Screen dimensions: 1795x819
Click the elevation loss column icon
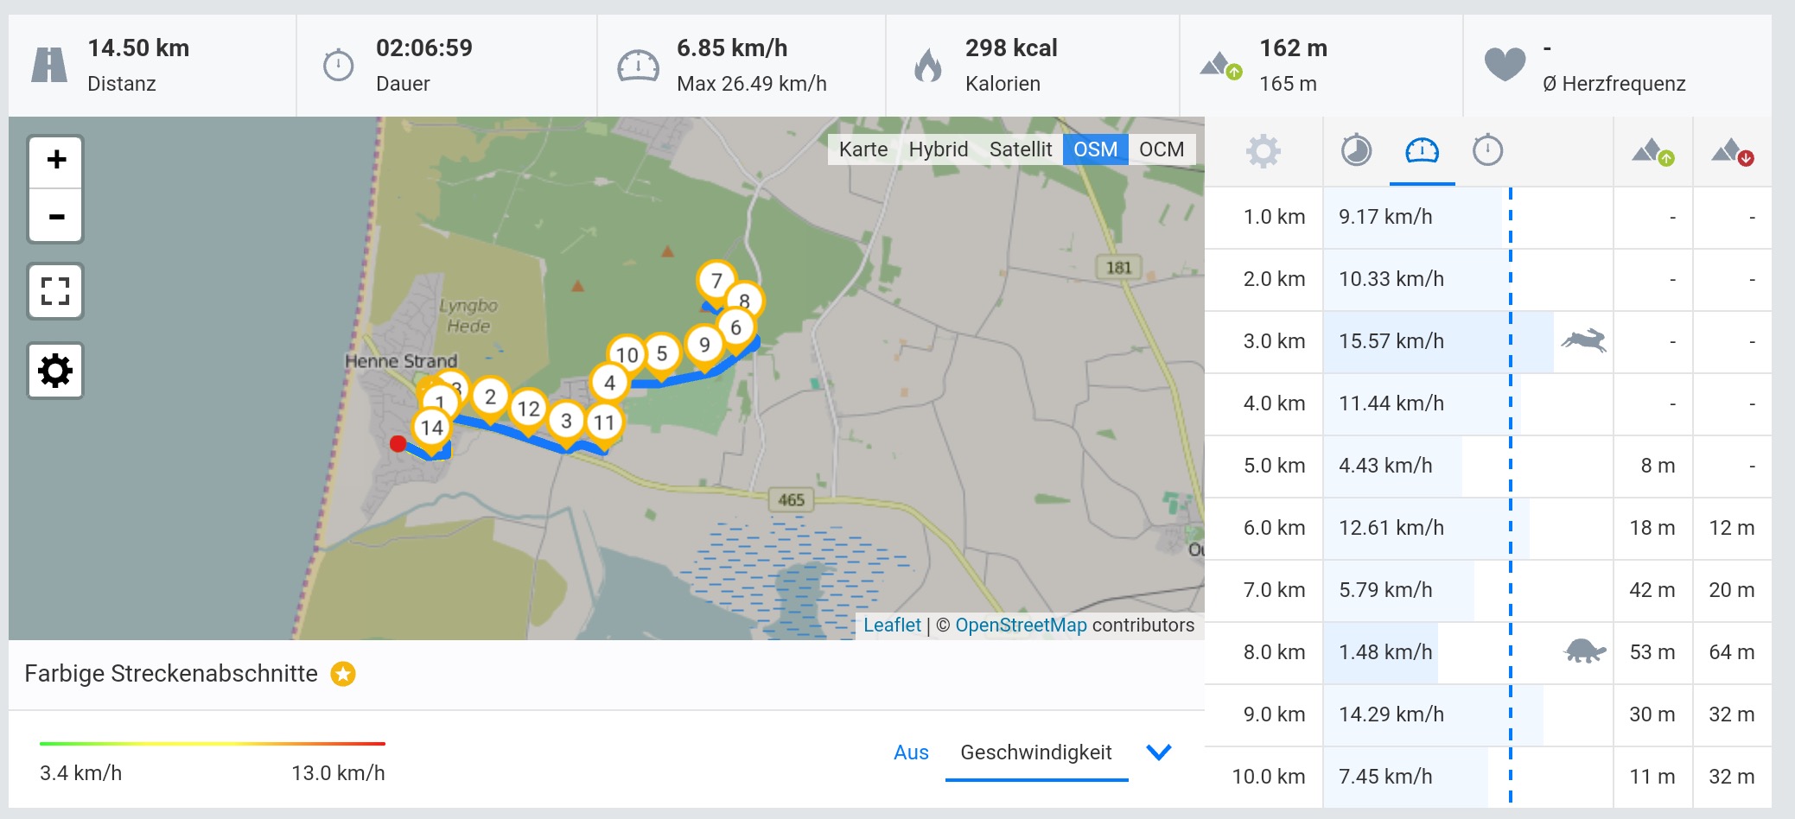point(1733,152)
